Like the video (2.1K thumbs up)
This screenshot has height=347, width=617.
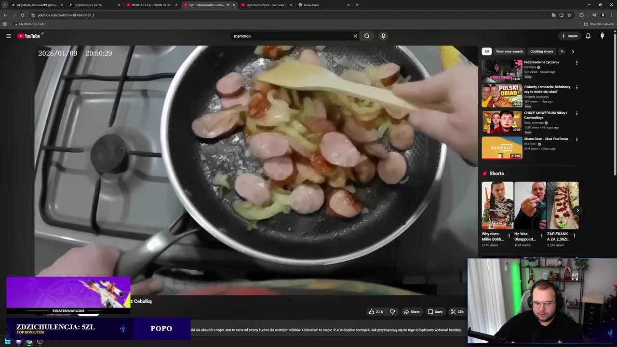376,312
